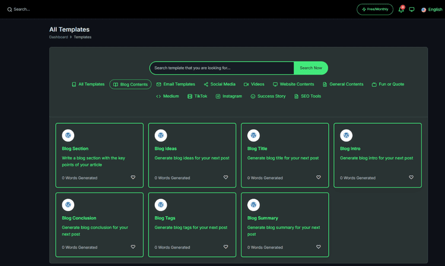The width and height of the screenshot is (445, 266).
Task: Click the WordPress icon on Blog Section card
Action: (68, 136)
